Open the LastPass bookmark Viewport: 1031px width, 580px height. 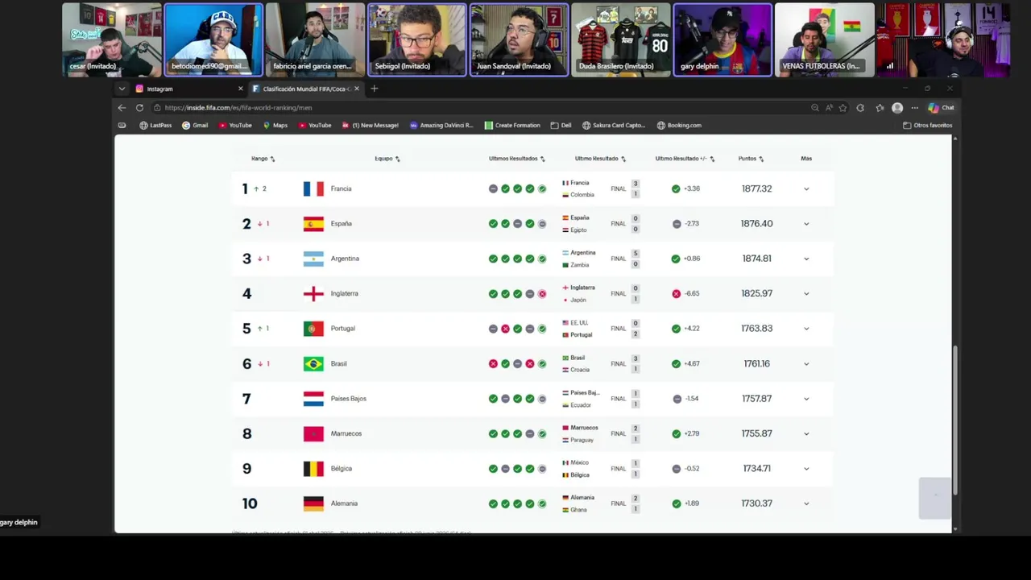tap(155, 126)
